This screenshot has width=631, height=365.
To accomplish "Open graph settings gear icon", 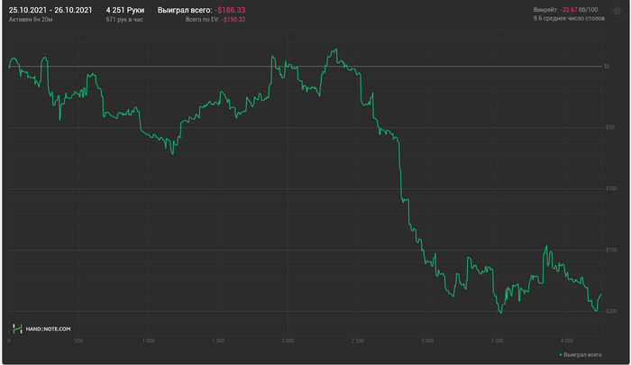I will tap(617, 12).
